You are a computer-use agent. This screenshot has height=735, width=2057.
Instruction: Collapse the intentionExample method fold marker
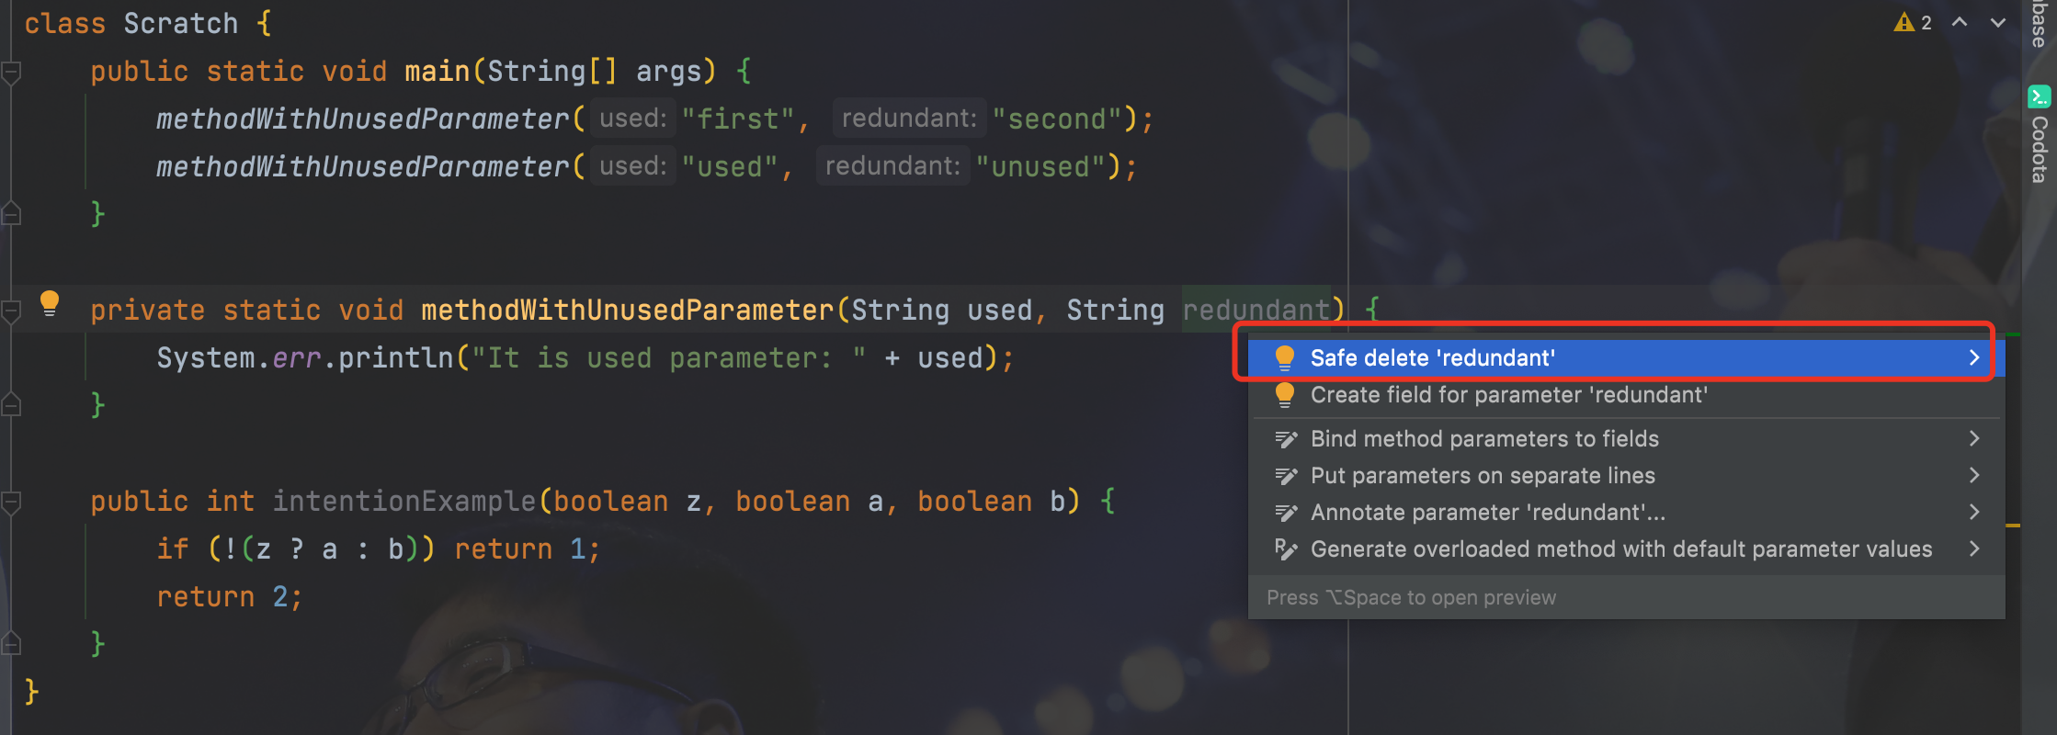pos(11,502)
